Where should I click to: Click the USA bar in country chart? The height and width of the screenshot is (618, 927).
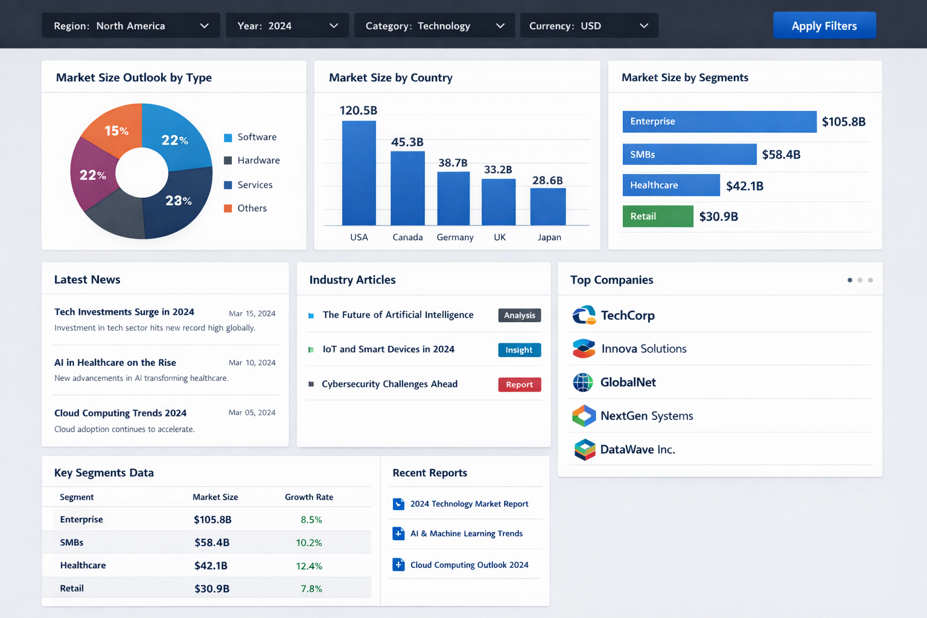click(x=359, y=173)
